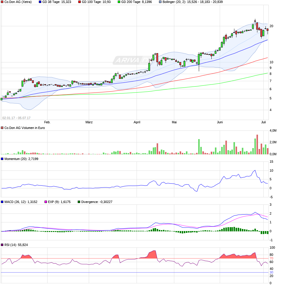Click the 'Divergence: -0,30227' label
The width and height of the screenshot is (281, 286).
[x=97, y=202]
